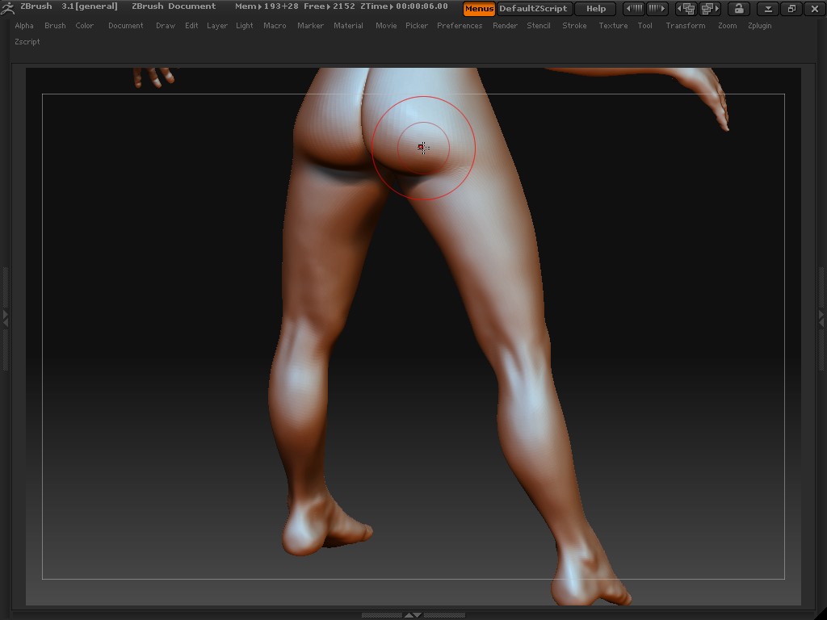Open the Zoom menu

coord(728,25)
